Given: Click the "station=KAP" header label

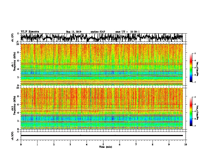Looking at the screenshot, I should 98,32.
